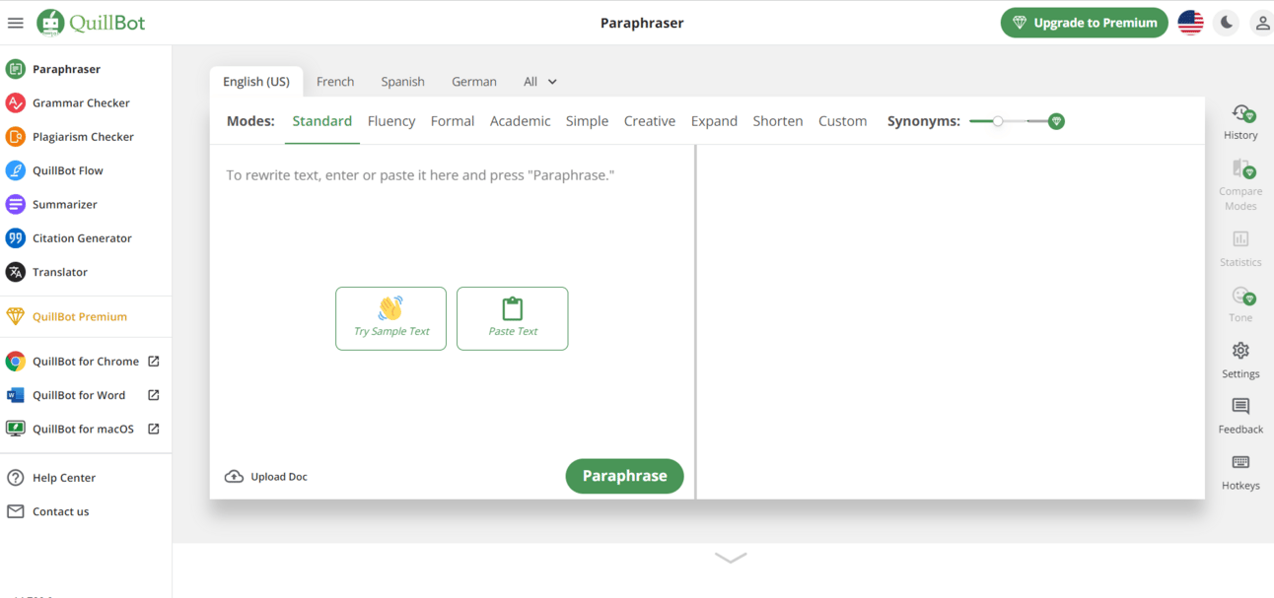The image size is (1274, 598).
Task: Expand section with bottom chevron arrow
Action: pos(731,558)
